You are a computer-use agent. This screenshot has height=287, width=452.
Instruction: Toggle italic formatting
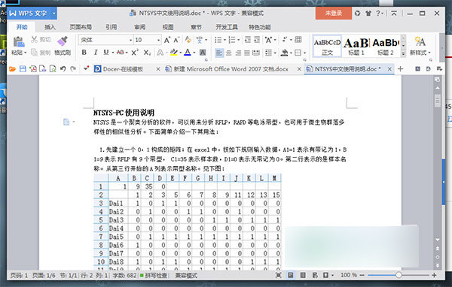coord(95,53)
